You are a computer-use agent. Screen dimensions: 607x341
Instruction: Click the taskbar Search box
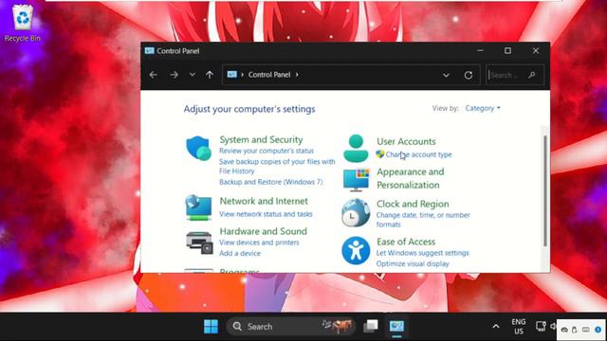point(291,326)
